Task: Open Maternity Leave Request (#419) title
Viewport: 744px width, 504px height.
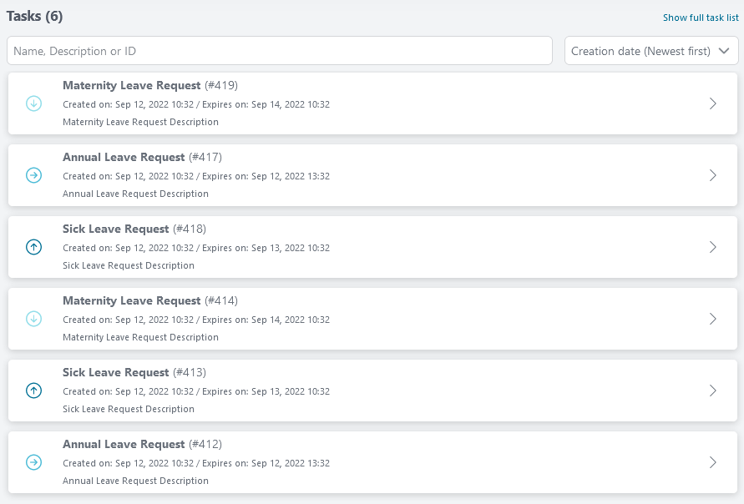Action: (150, 85)
